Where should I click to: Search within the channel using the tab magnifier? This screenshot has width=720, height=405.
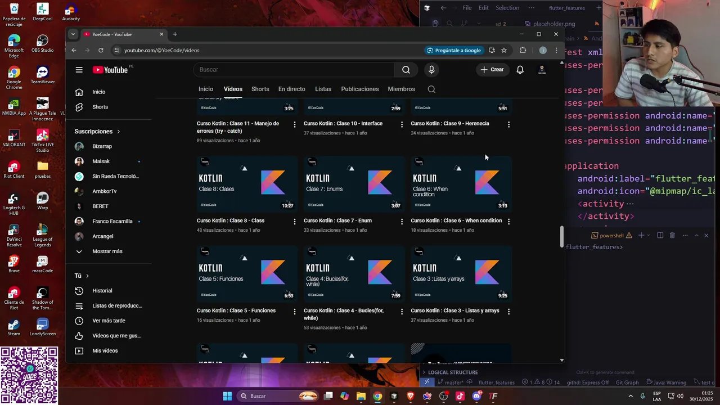[431, 89]
